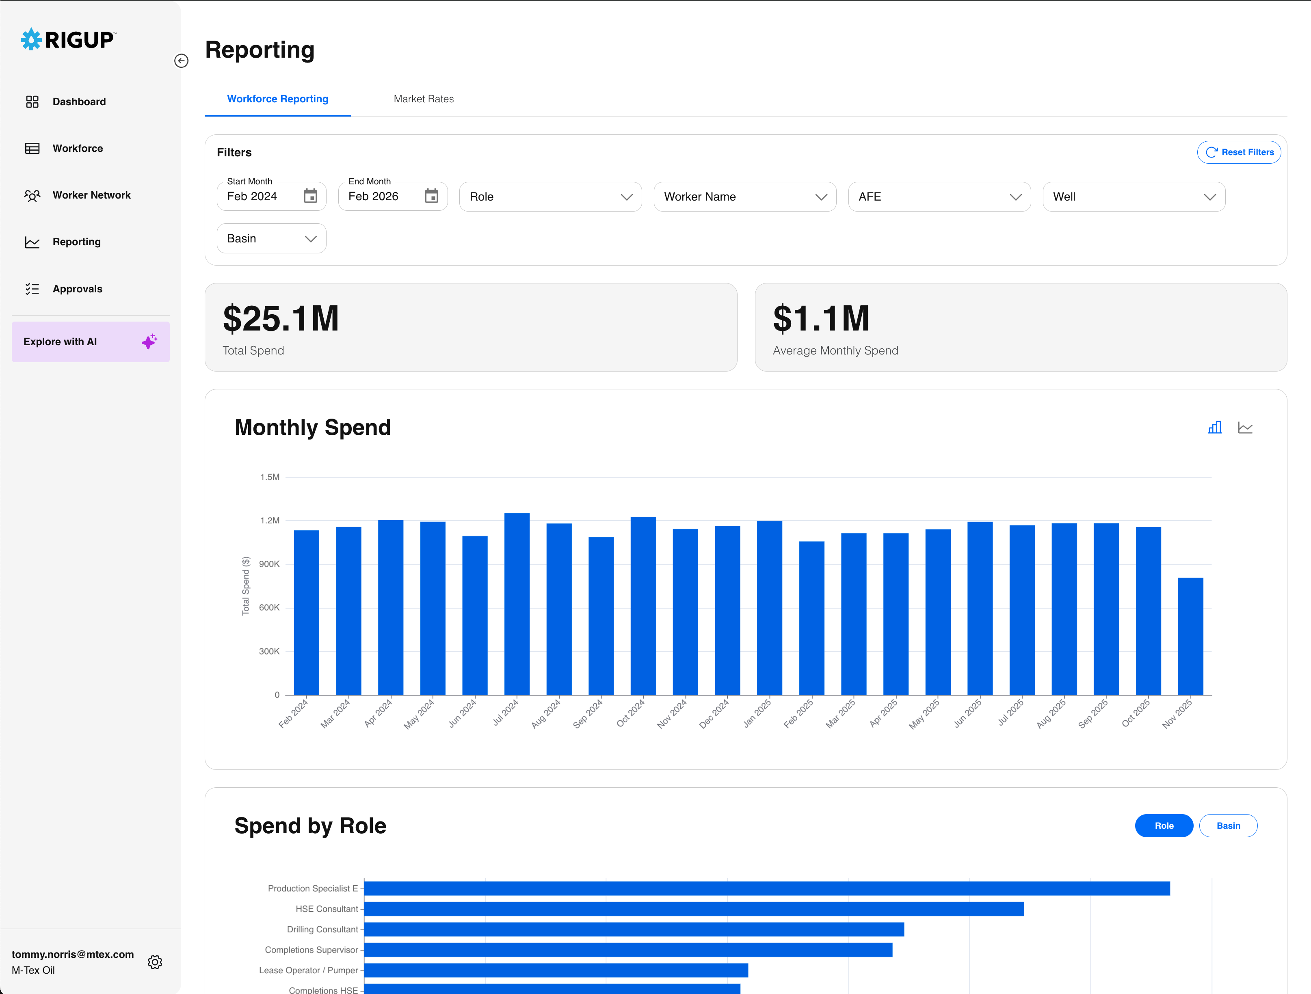Open the AFE filter dropdown
Viewport: 1311px width, 994px height.
point(939,197)
